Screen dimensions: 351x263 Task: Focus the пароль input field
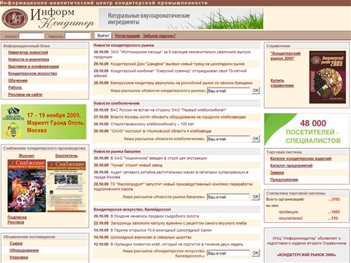coord(78,36)
